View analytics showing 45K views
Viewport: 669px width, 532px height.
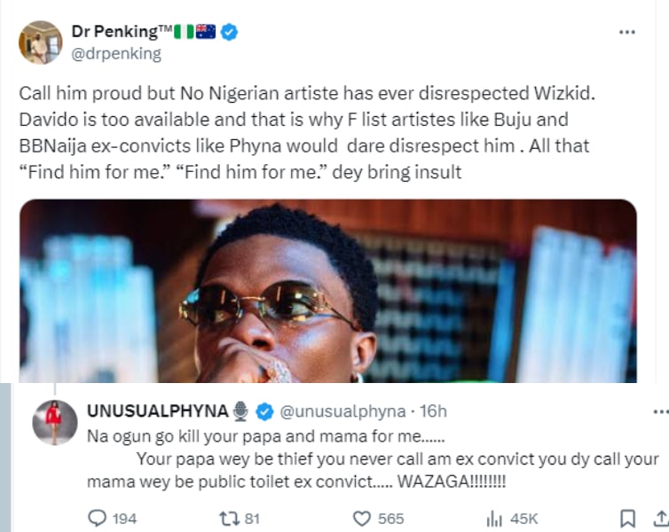(494, 518)
